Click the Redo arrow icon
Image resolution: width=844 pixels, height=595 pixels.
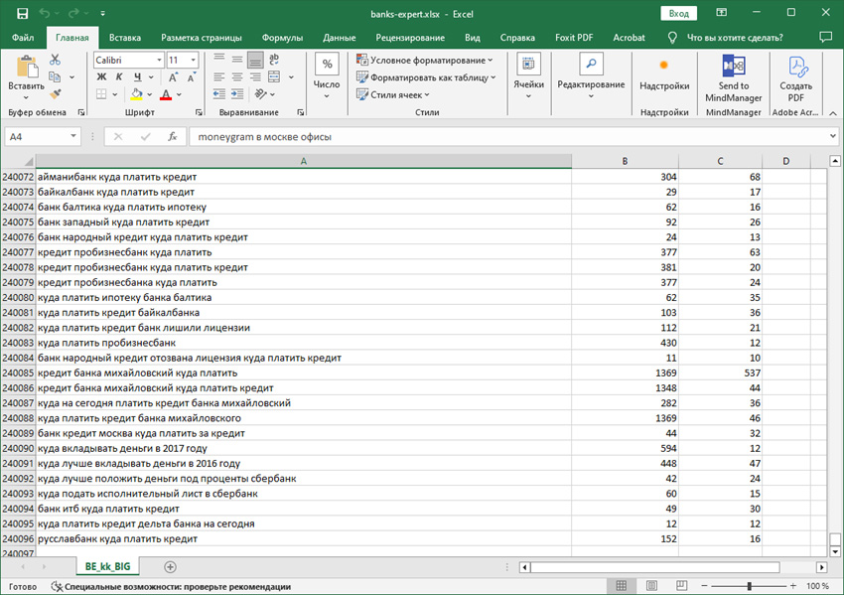click(x=73, y=14)
